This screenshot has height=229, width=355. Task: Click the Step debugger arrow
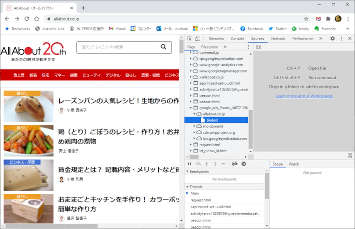224,164
